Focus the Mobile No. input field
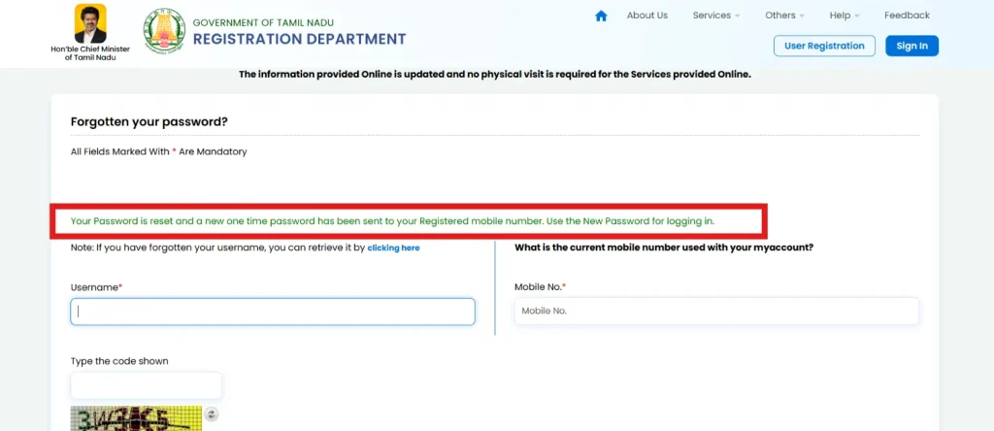994x431 pixels. (x=716, y=312)
